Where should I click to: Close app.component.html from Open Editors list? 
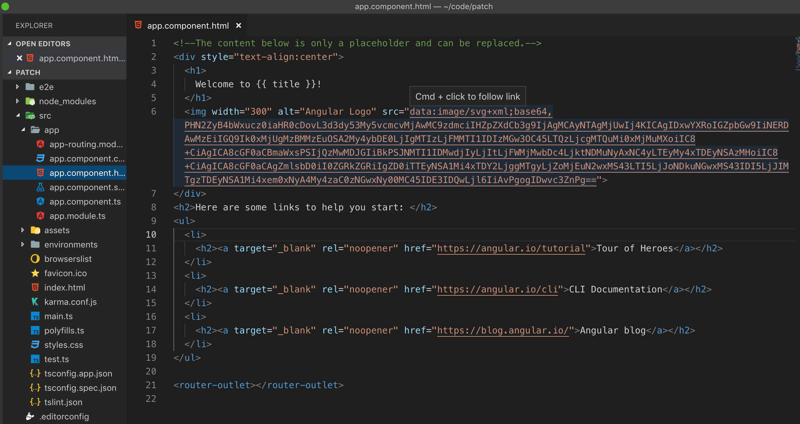pos(20,58)
